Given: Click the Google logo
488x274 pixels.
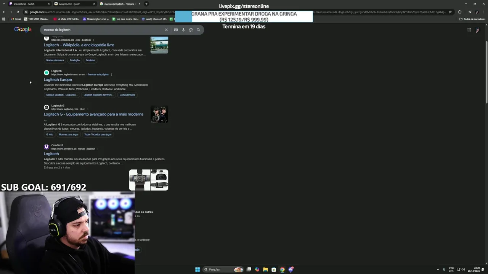Looking at the screenshot, I should (23, 30).
